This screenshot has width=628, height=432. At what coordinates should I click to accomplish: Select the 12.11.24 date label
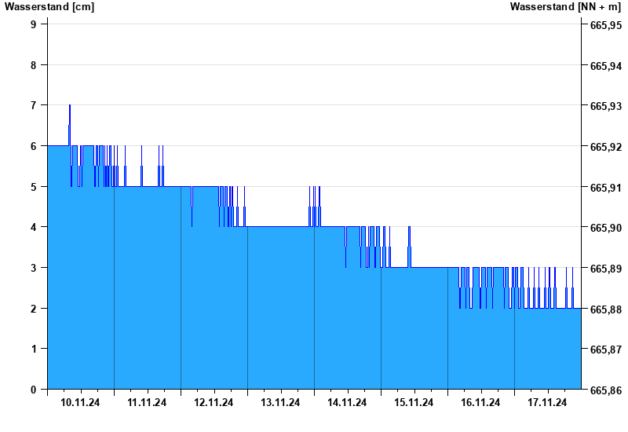(214, 403)
